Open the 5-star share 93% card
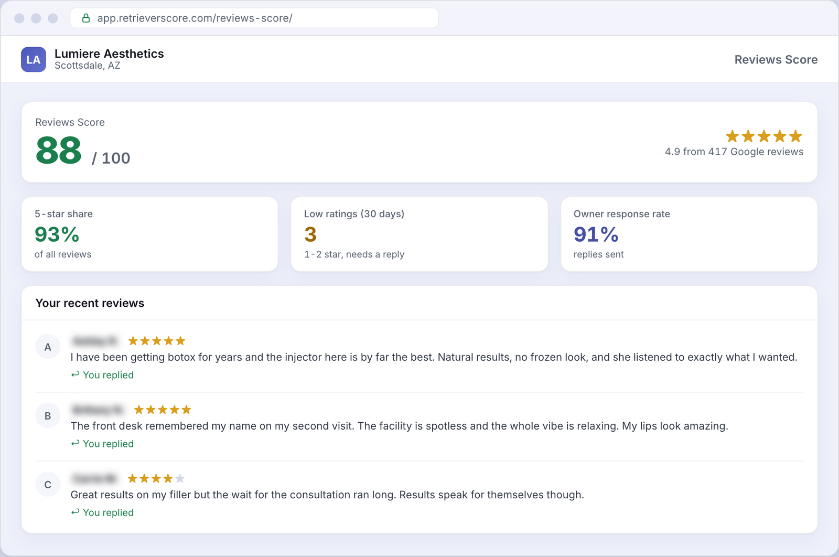Screen dimensions: 839x557 149,234
